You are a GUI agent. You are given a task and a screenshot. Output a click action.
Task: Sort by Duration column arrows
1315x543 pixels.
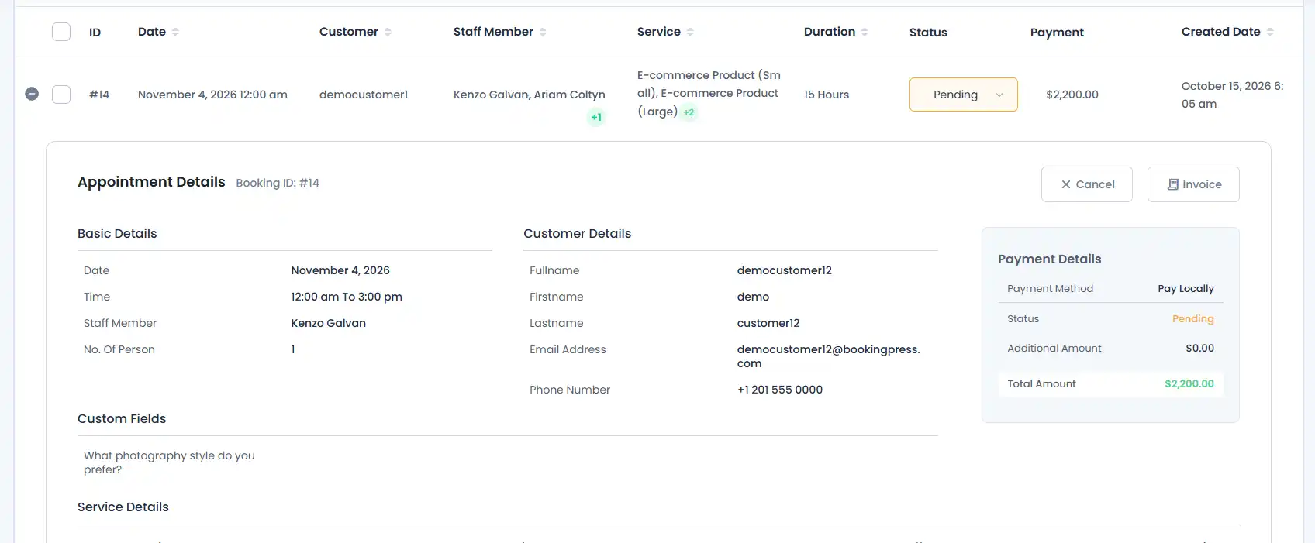click(865, 32)
